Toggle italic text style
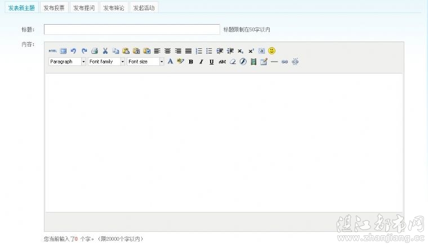The image size is (428, 247). [201, 62]
